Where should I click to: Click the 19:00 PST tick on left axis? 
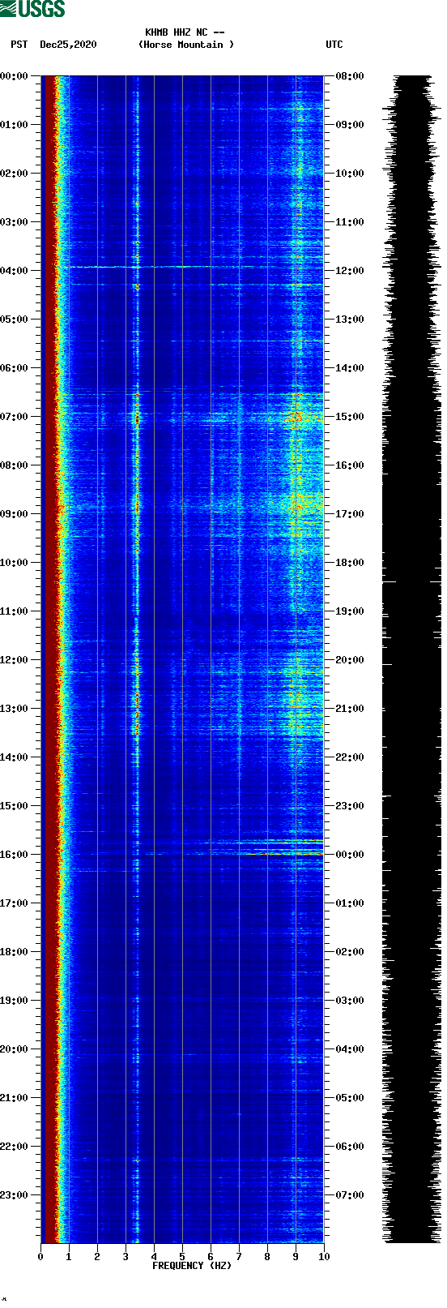coord(15,1001)
